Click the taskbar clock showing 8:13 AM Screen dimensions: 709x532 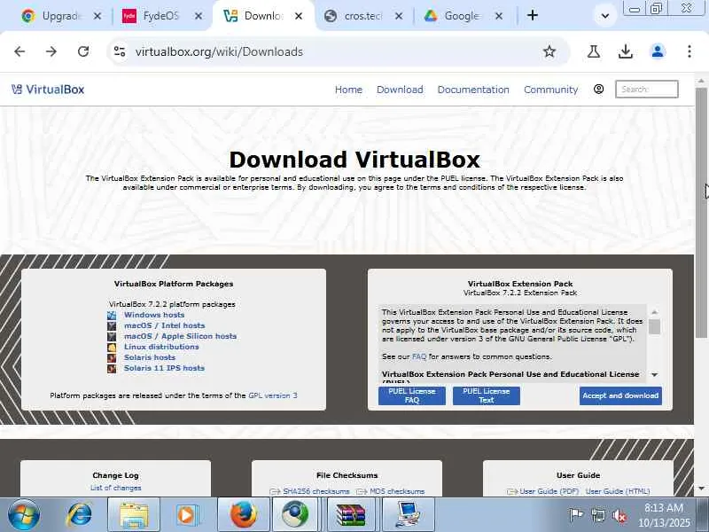664,515
